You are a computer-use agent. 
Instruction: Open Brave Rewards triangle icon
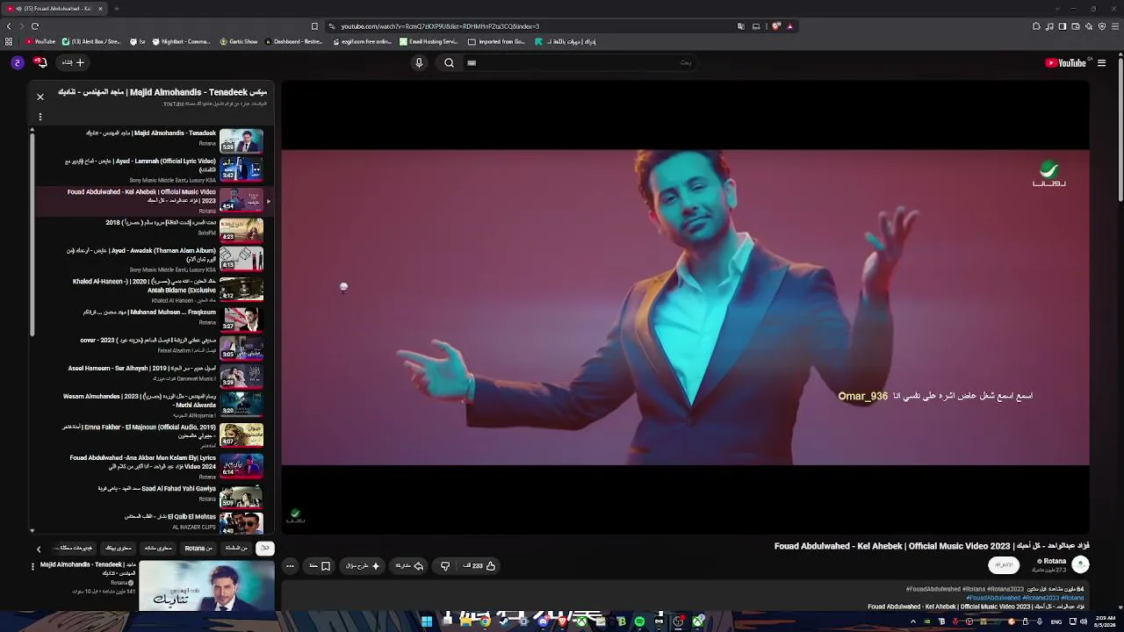[x=789, y=26]
